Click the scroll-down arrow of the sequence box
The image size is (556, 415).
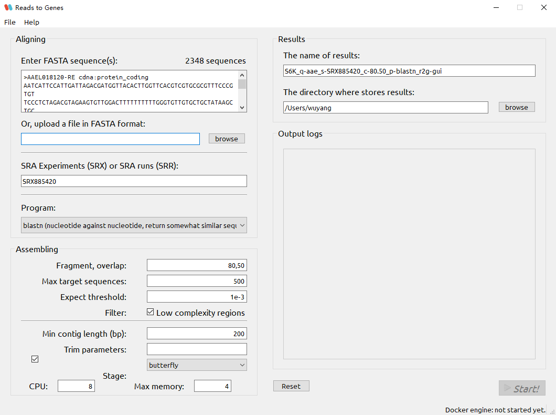click(242, 107)
